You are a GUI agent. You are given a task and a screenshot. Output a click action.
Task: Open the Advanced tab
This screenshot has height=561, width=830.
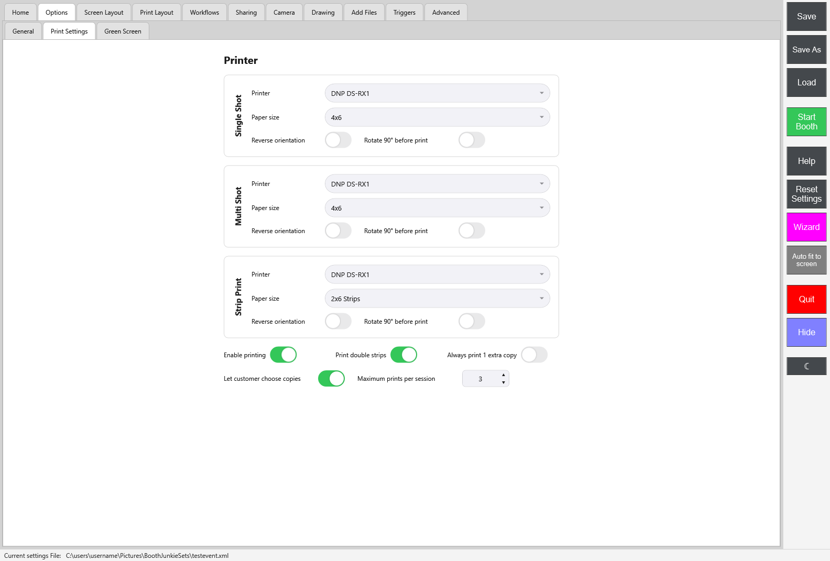coord(446,12)
